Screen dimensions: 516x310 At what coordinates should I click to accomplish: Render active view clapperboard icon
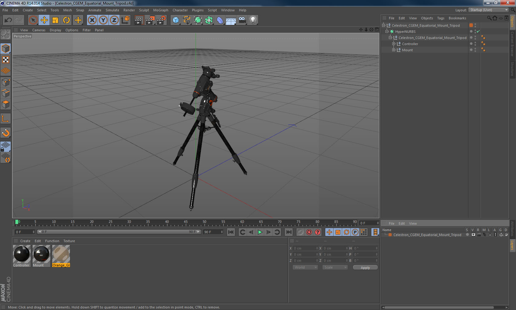(139, 20)
